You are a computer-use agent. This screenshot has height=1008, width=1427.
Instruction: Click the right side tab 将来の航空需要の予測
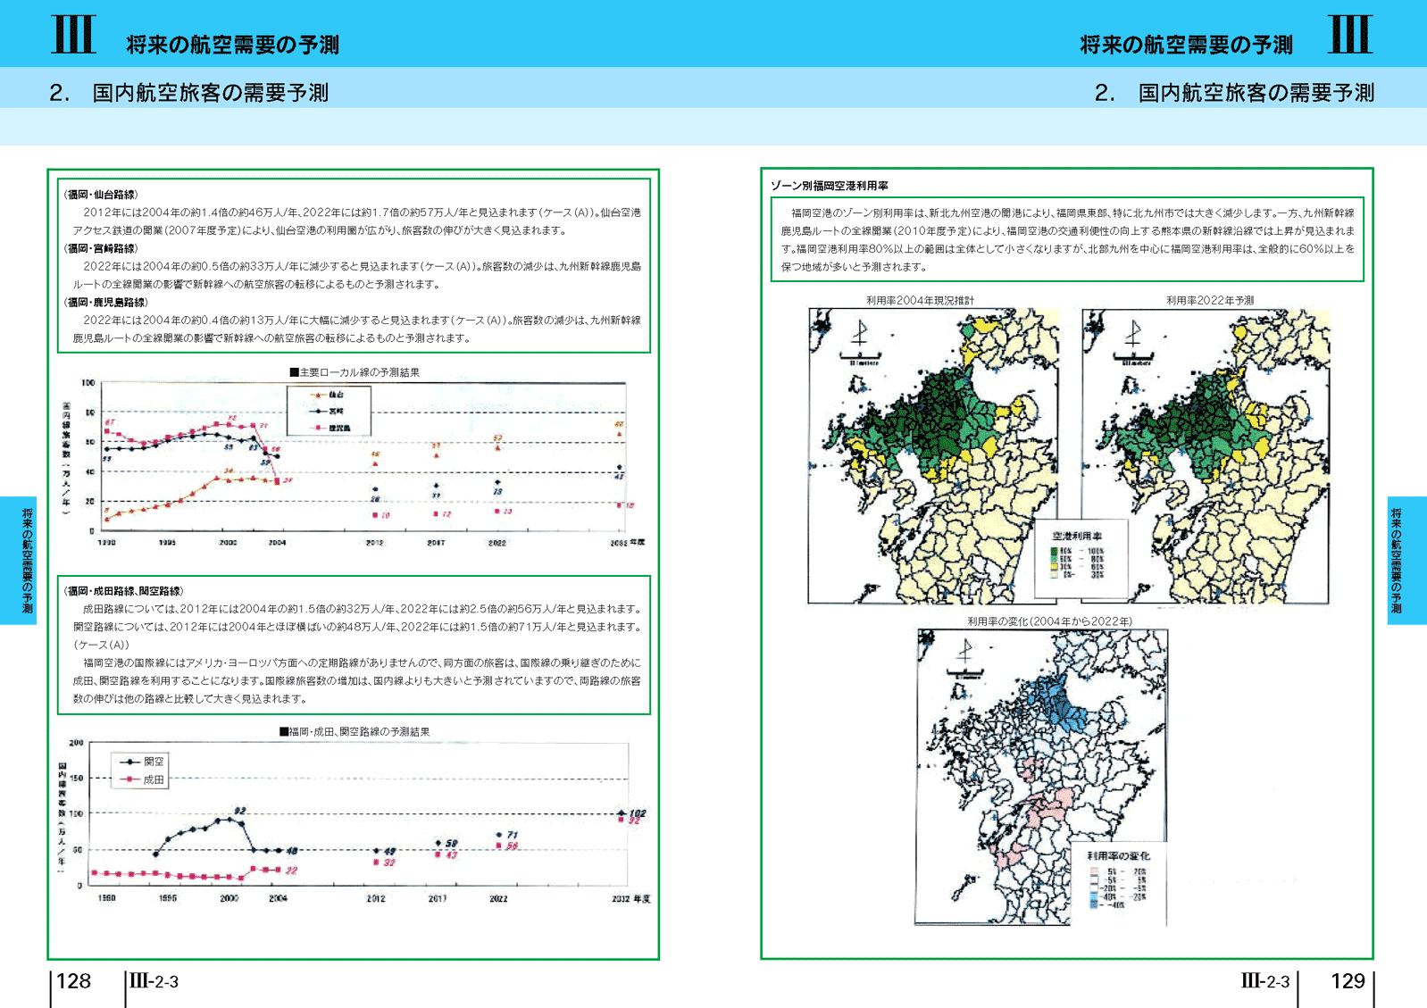[x=1406, y=560]
